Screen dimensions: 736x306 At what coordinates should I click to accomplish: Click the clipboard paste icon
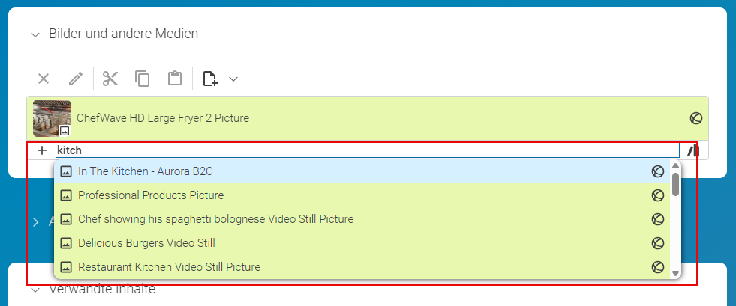click(x=175, y=78)
